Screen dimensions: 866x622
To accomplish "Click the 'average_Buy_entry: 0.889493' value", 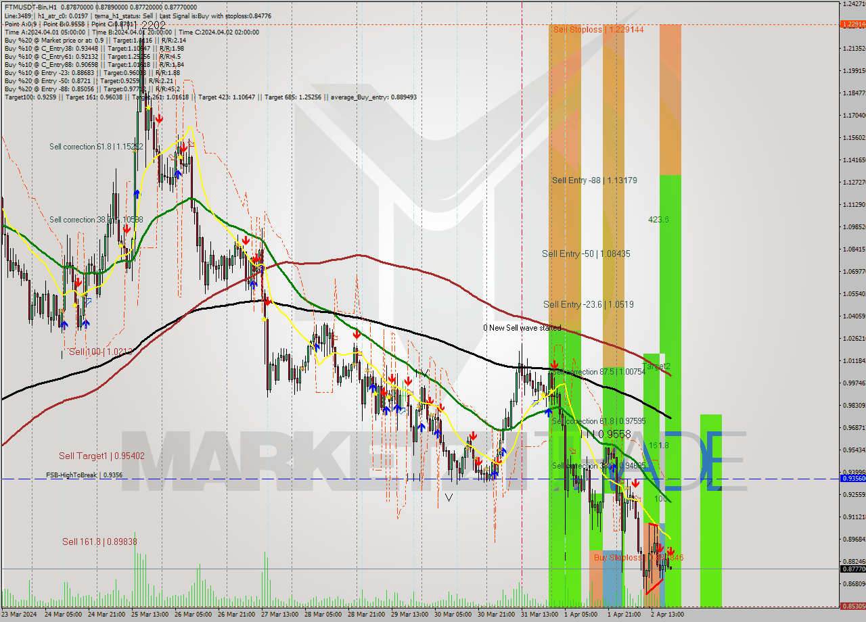I will [x=374, y=97].
